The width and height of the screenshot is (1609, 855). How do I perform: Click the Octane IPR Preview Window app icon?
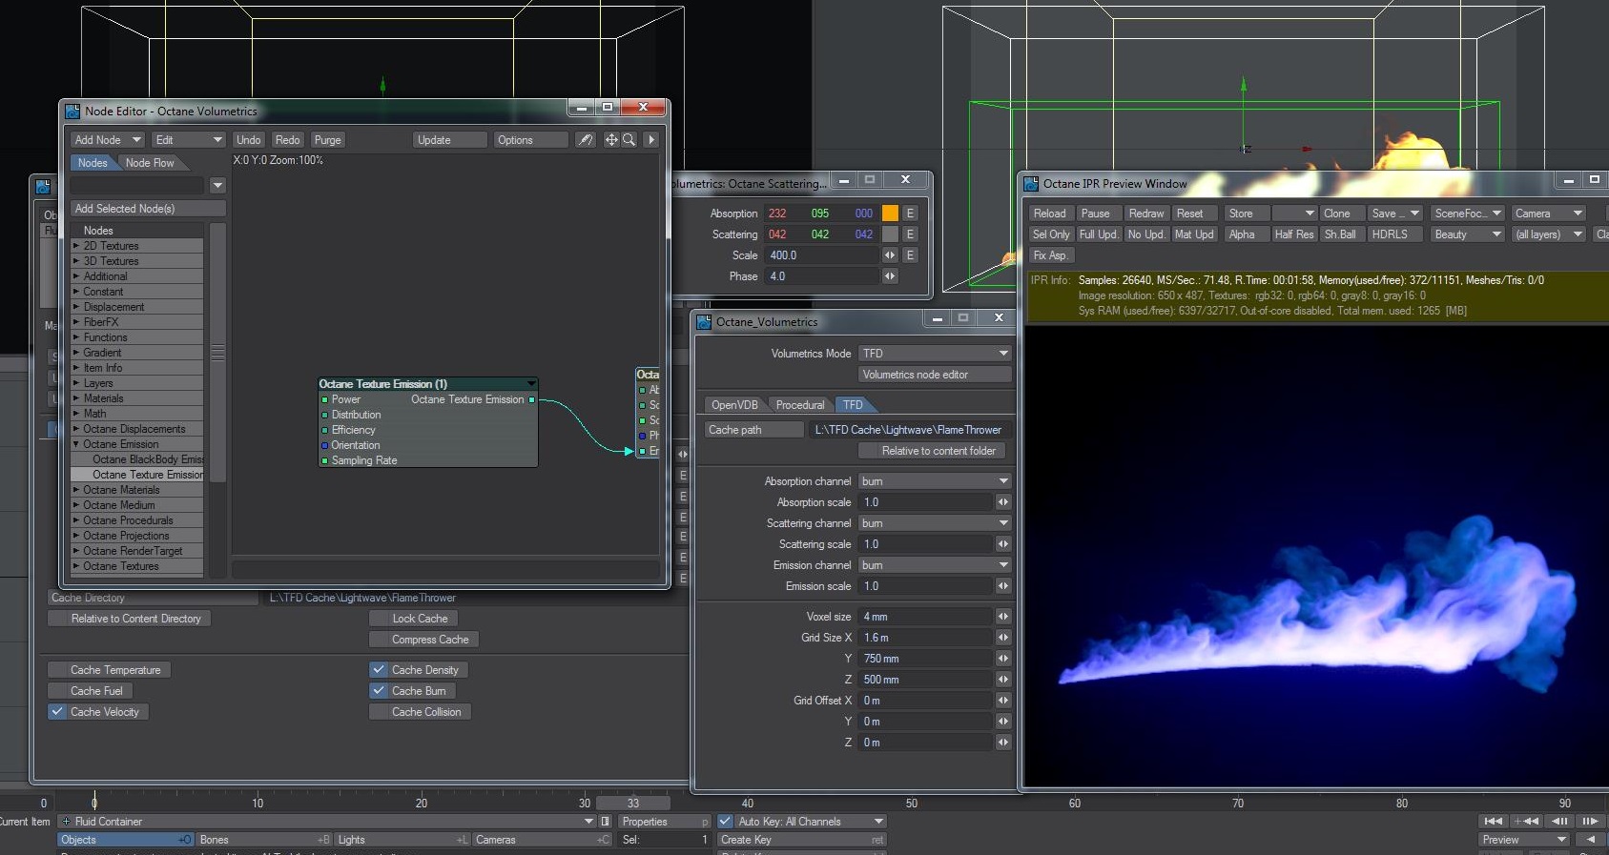click(1031, 184)
